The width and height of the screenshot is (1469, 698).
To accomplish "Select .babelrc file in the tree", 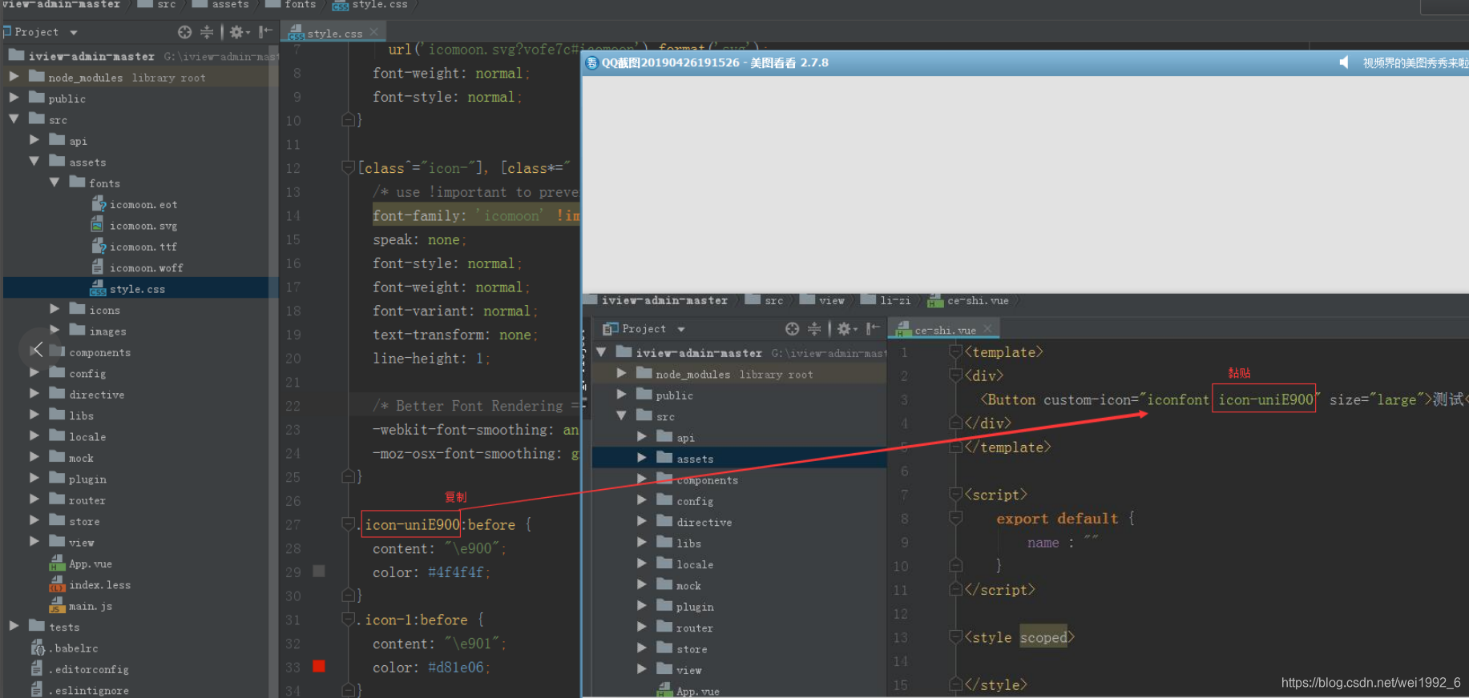I will [x=64, y=648].
